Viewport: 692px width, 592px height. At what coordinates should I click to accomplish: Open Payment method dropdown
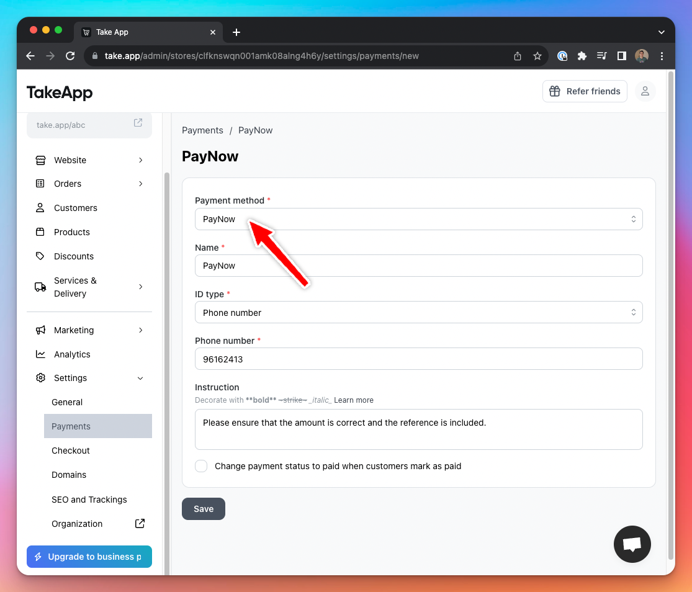tap(418, 219)
